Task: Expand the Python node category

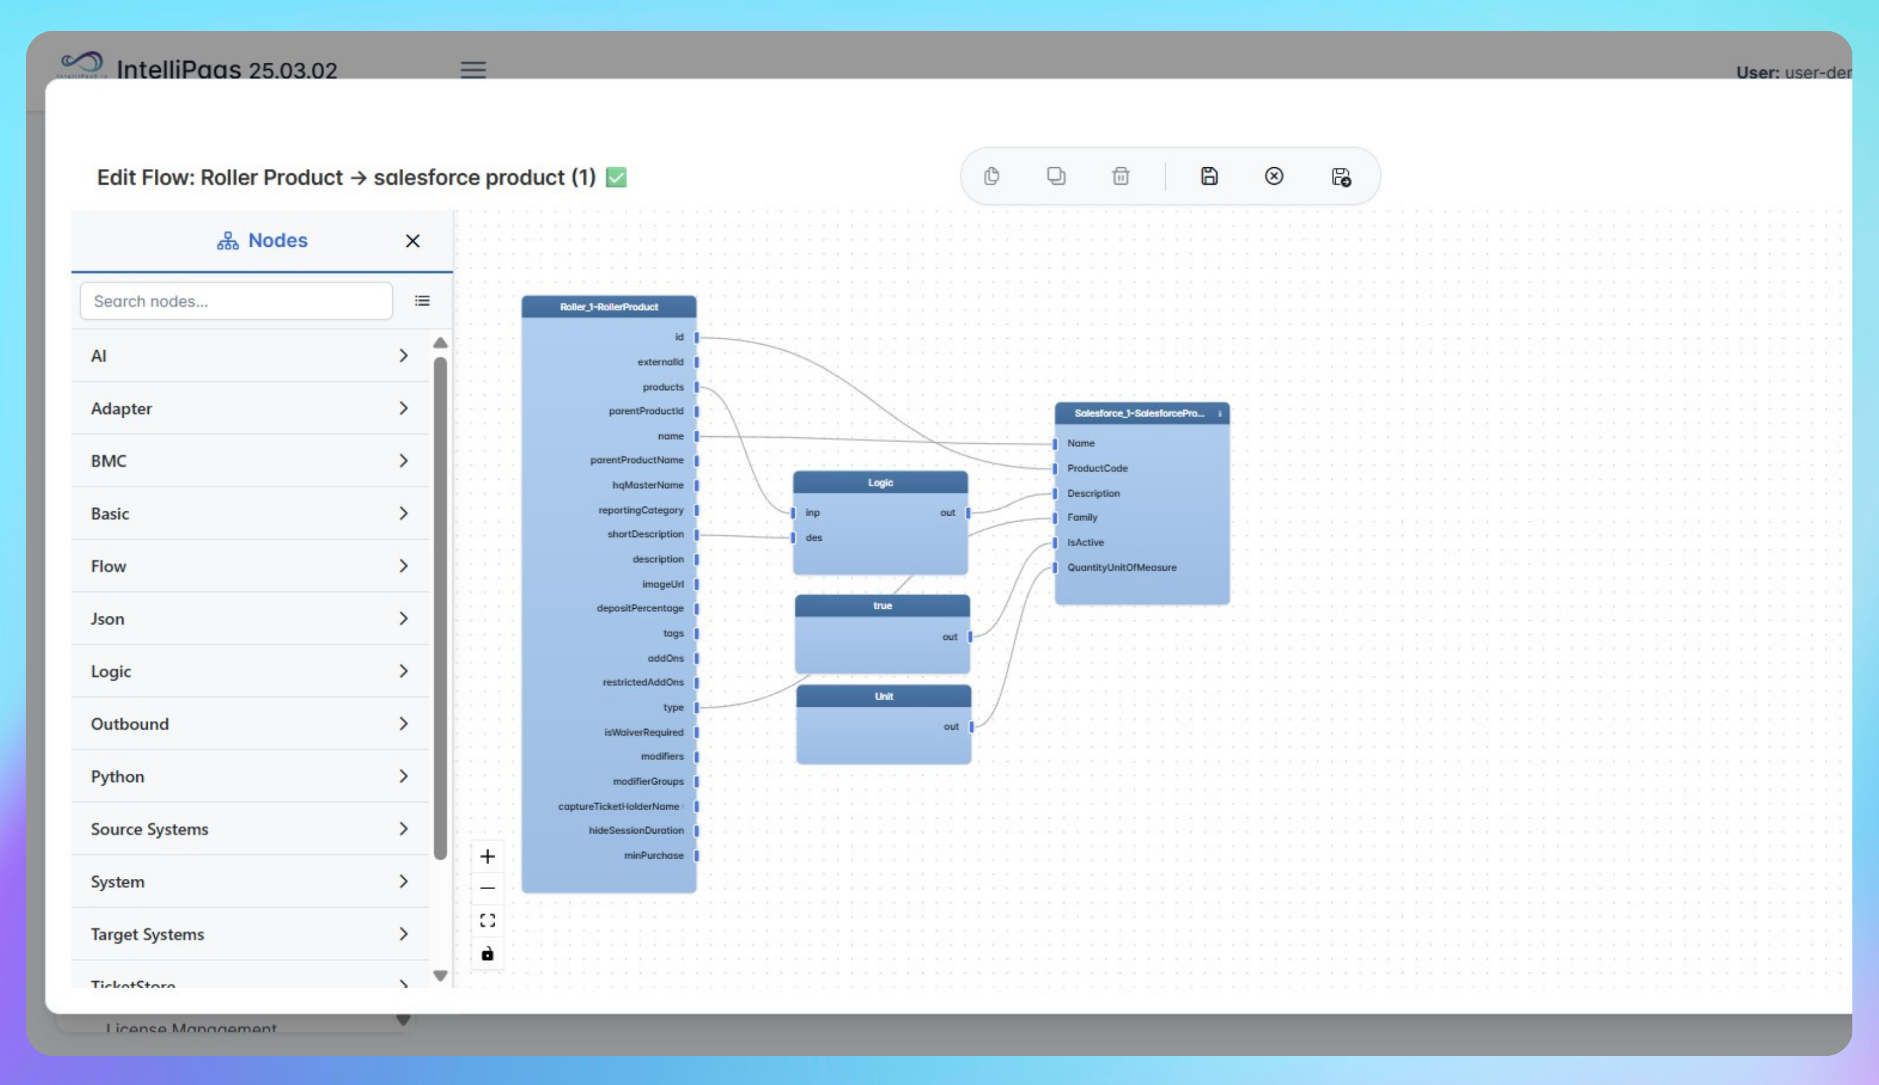Action: 251,777
